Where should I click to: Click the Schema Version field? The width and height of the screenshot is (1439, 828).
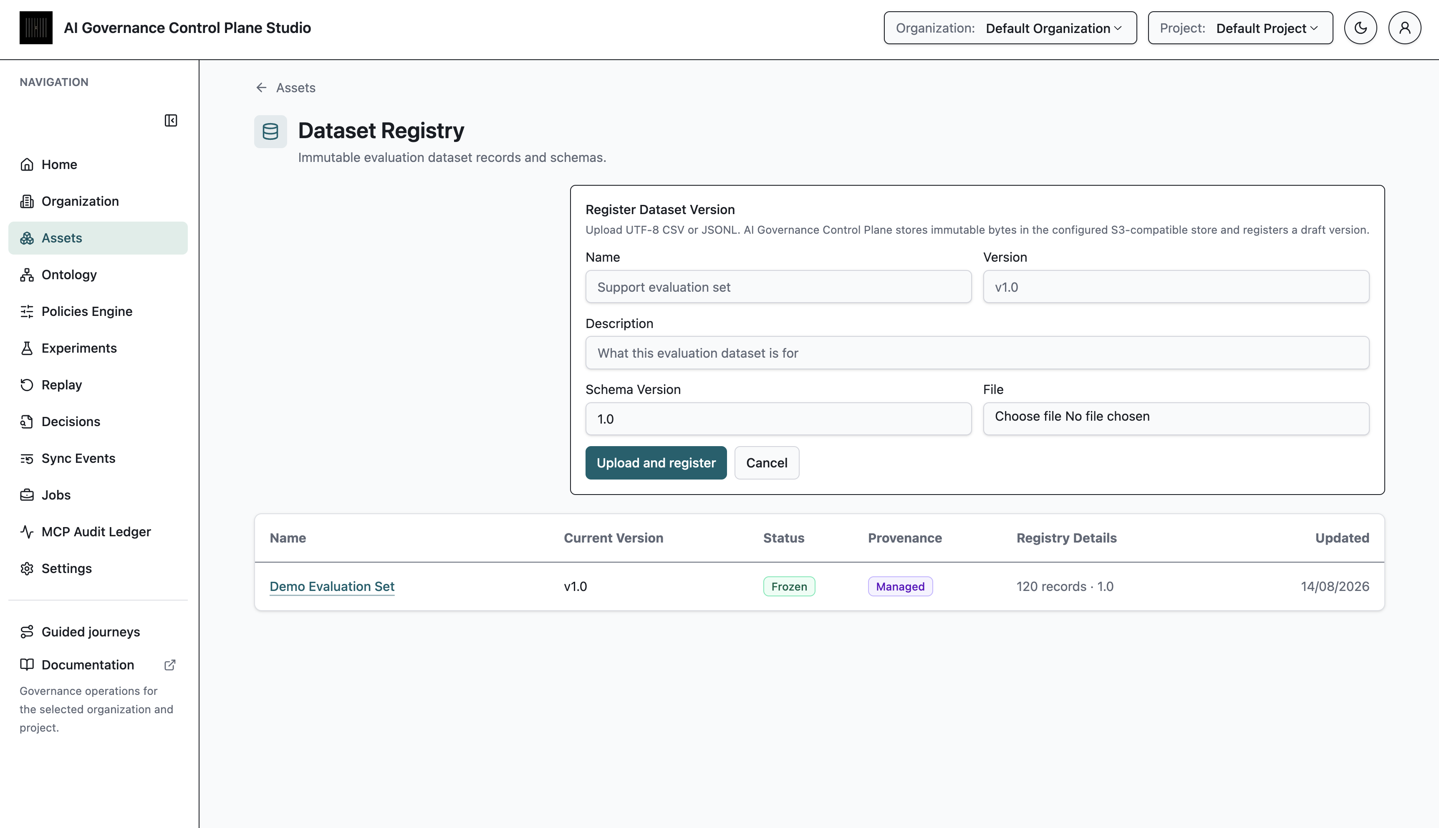click(778, 419)
